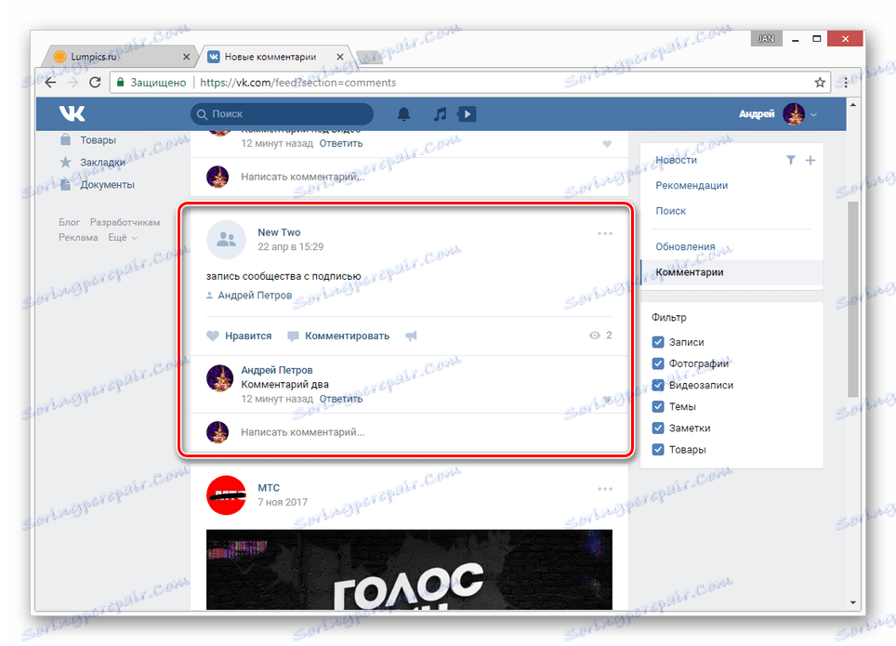This screenshot has height=646, width=896.
Task: Reply to the comment by clicking Ответить
Action: [341, 398]
